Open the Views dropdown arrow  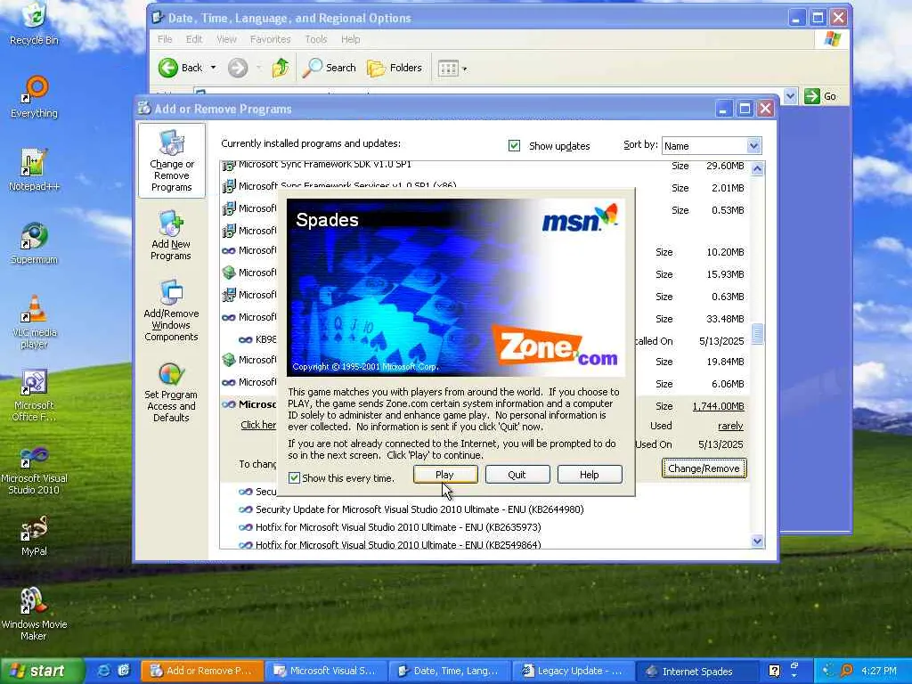464,69
